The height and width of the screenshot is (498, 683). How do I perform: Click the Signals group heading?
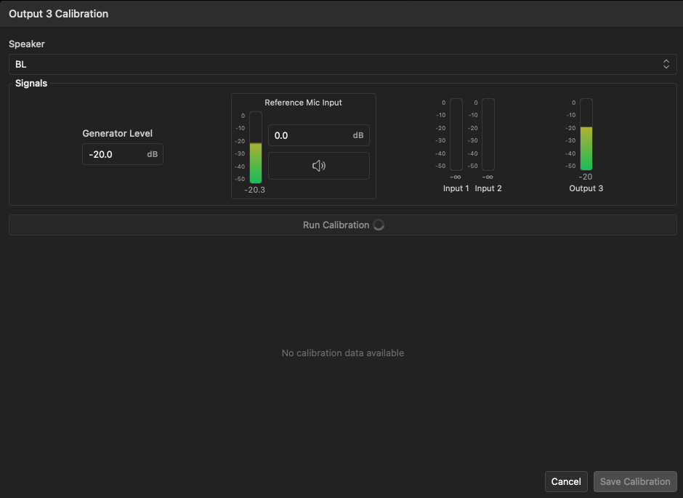click(x=31, y=84)
